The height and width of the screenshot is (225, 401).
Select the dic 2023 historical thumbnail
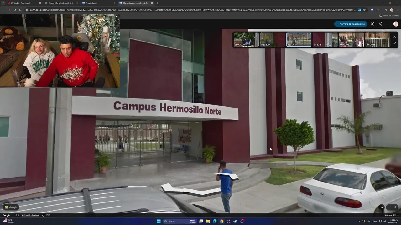click(x=378, y=40)
